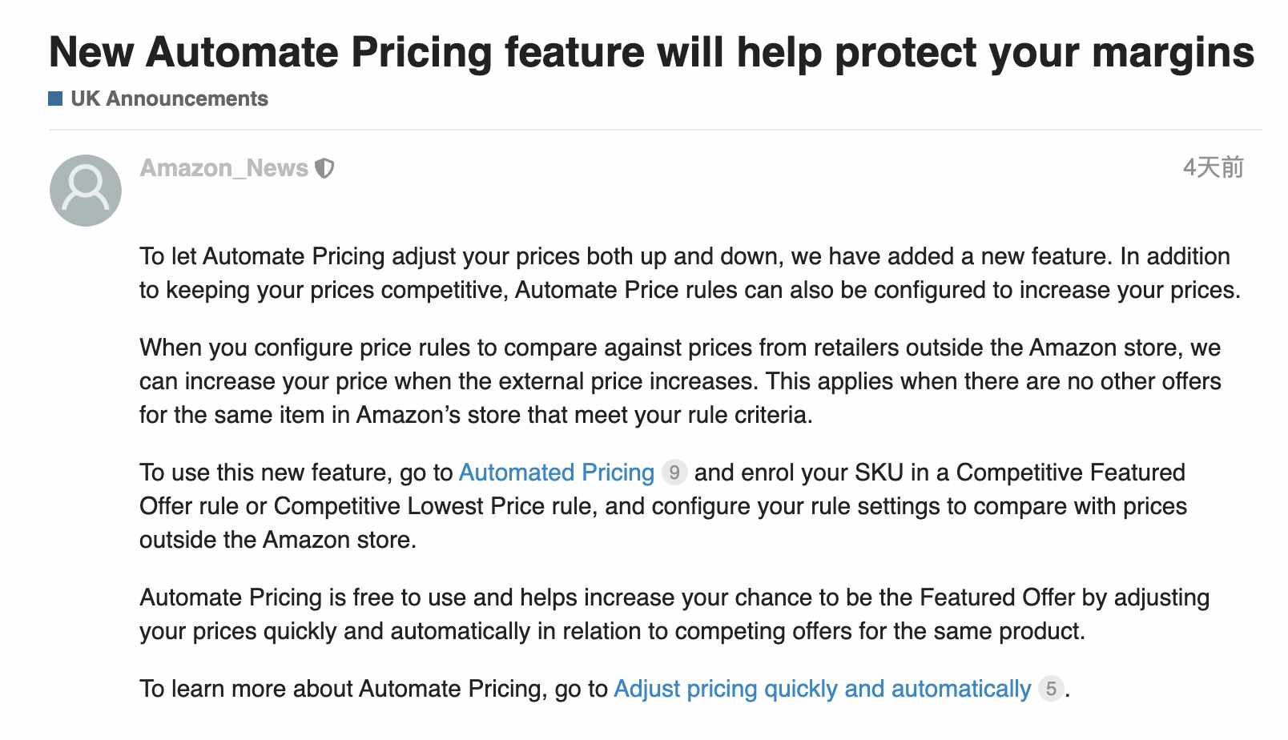Click paragraph starting "To let Automate Pricing"
The width and height of the screenshot is (1288, 740).
(x=690, y=273)
